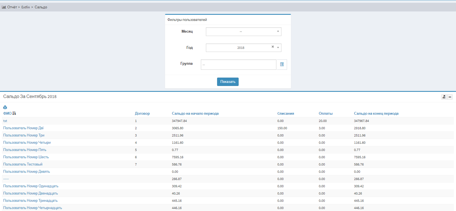The height and width of the screenshot is (211, 456).
Task: Expand the Год dropdown arrow
Action: click(x=278, y=48)
